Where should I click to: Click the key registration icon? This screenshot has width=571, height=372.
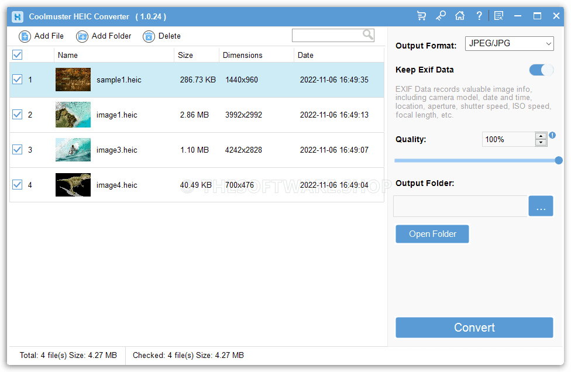point(441,16)
